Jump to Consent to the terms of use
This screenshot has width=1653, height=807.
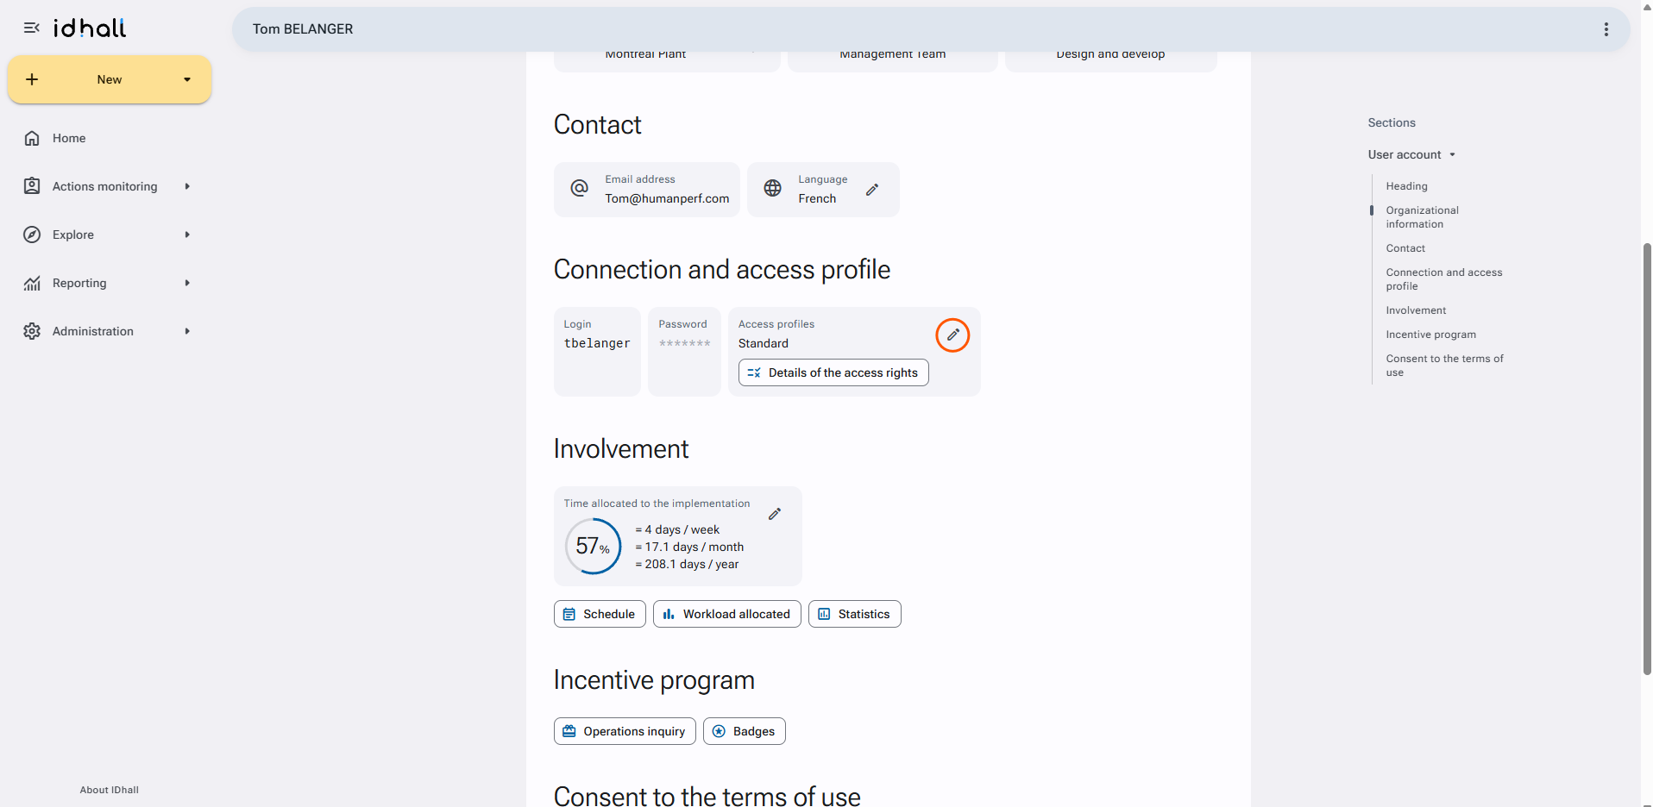point(1445,366)
